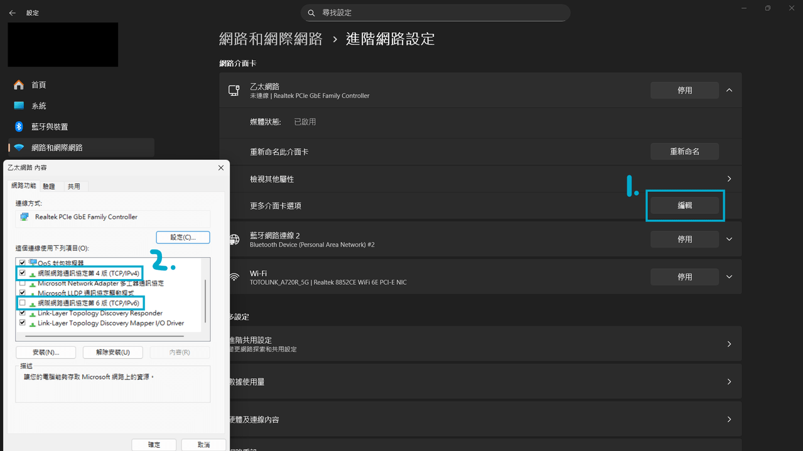Switch to the 驗證 tab
This screenshot has height=451, width=803.
50,186
